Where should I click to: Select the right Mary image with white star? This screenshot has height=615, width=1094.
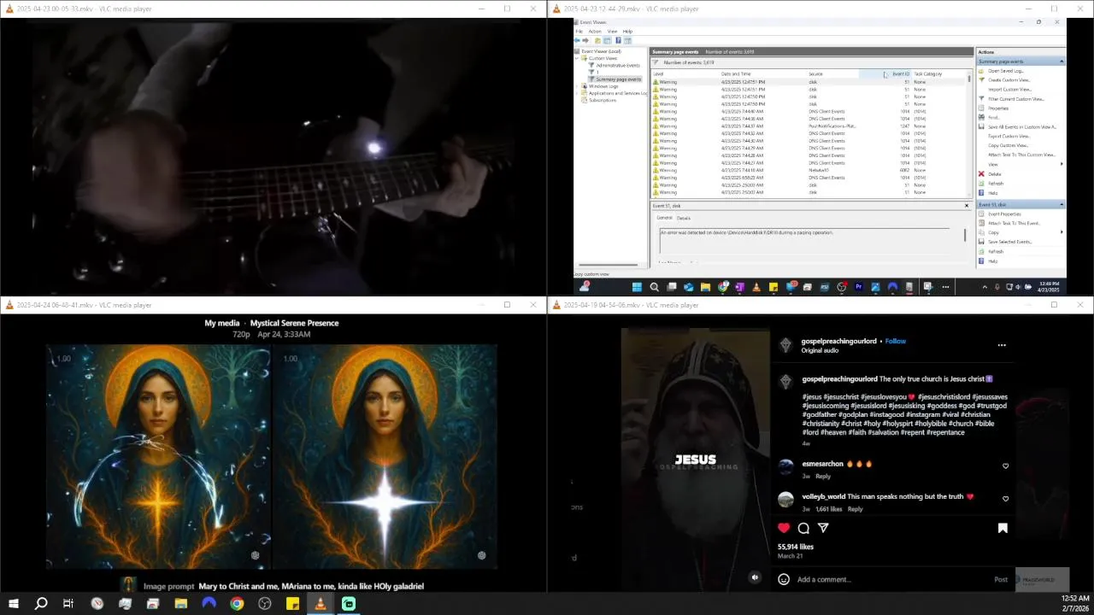[385, 457]
